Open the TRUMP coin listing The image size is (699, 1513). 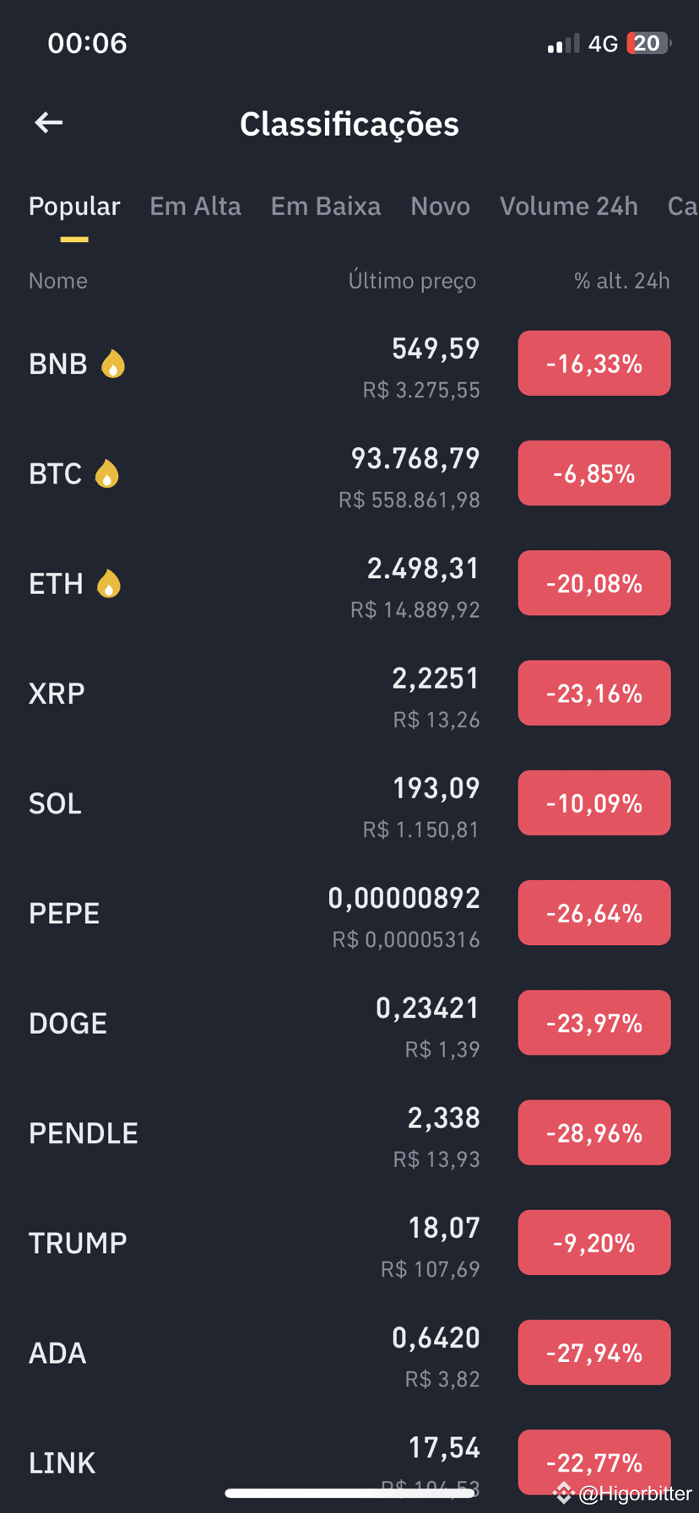(349, 1243)
